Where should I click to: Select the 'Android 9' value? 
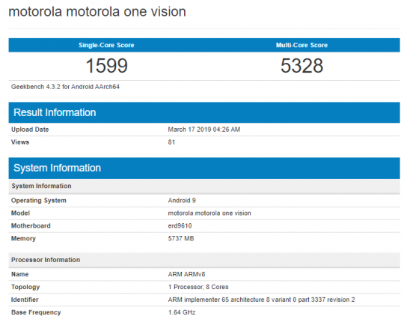[x=182, y=201]
